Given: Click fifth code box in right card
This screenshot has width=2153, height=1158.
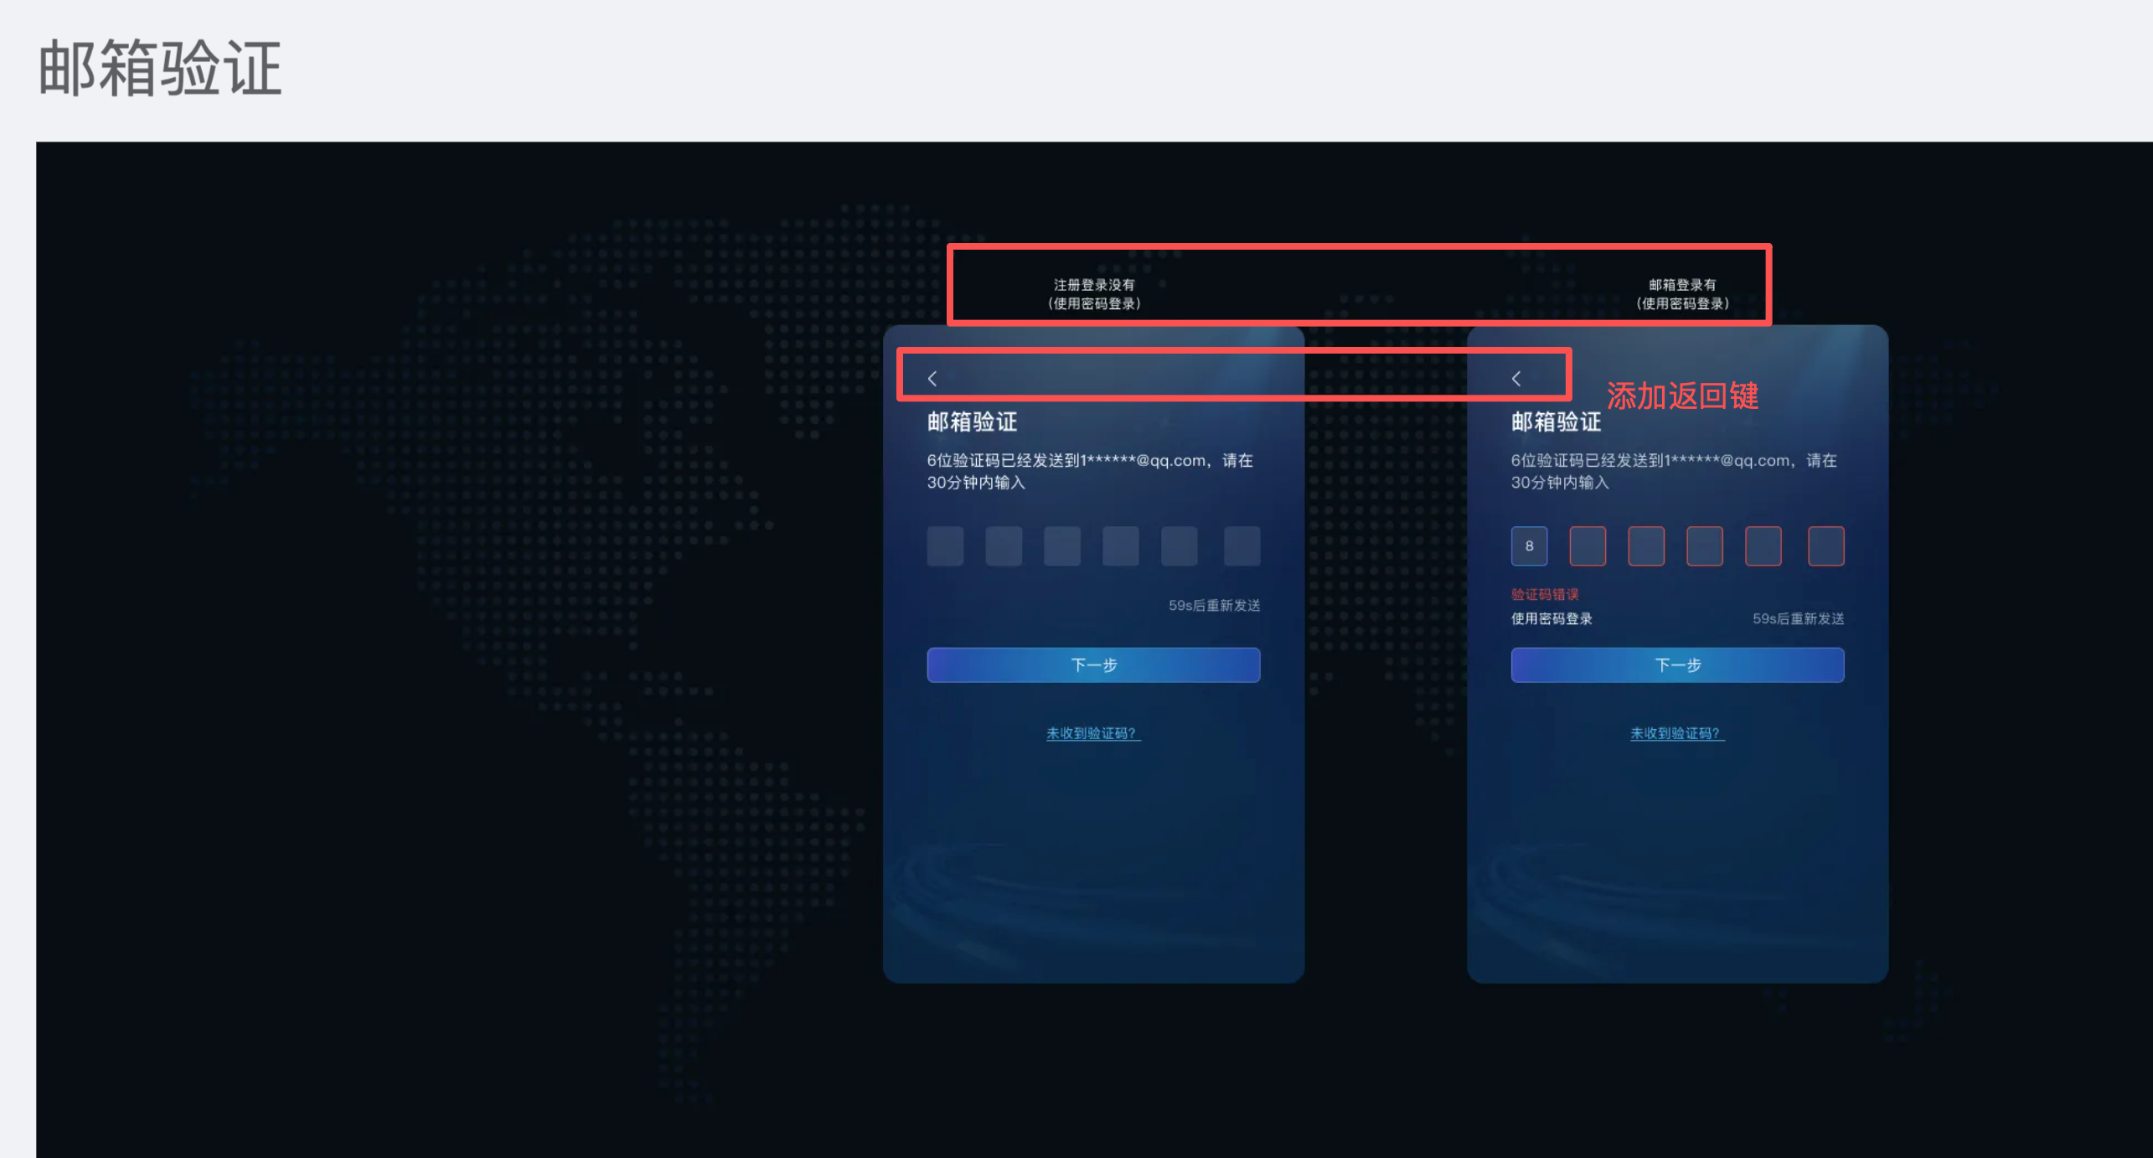Looking at the screenshot, I should 1763,546.
